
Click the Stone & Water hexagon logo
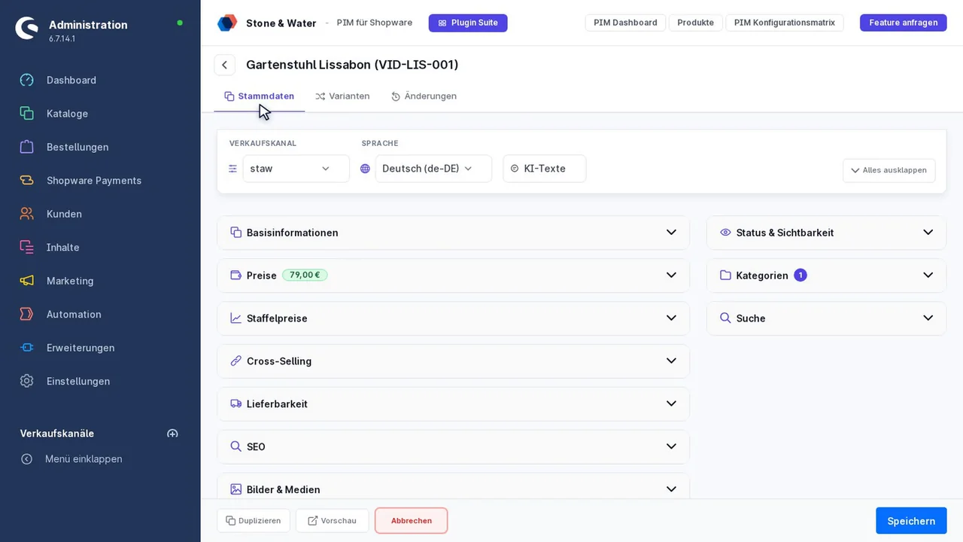(227, 23)
